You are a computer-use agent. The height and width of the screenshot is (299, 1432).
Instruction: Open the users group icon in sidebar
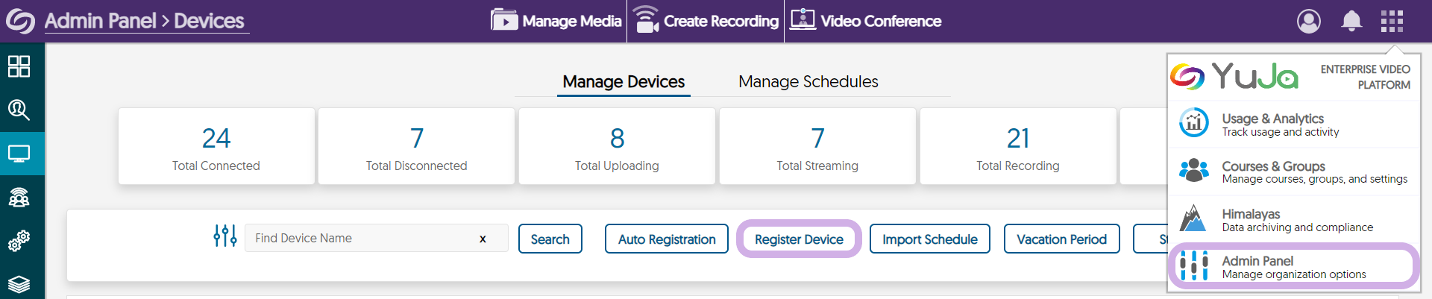[19, 198]
